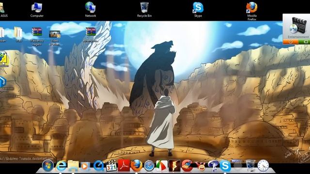The image size is (310, 174).
Task: Open the purple question mark dock icon
Action: 213,166
